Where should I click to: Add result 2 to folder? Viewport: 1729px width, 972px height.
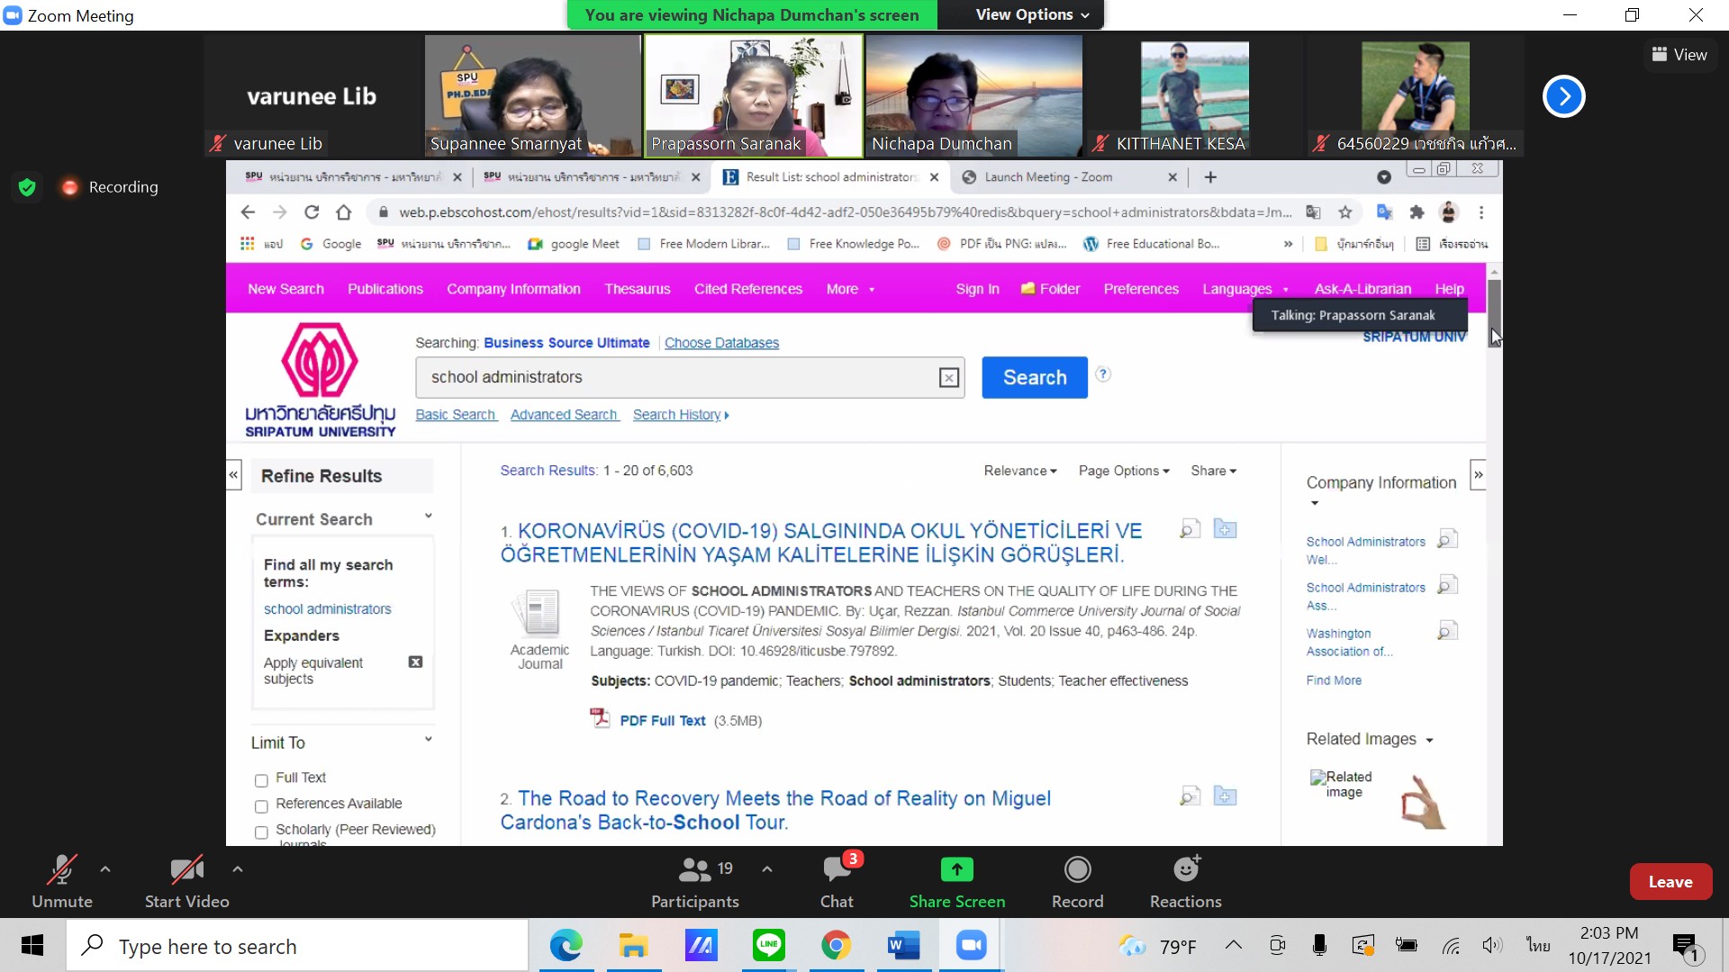pyautogui.click(x=1225, y=796)
